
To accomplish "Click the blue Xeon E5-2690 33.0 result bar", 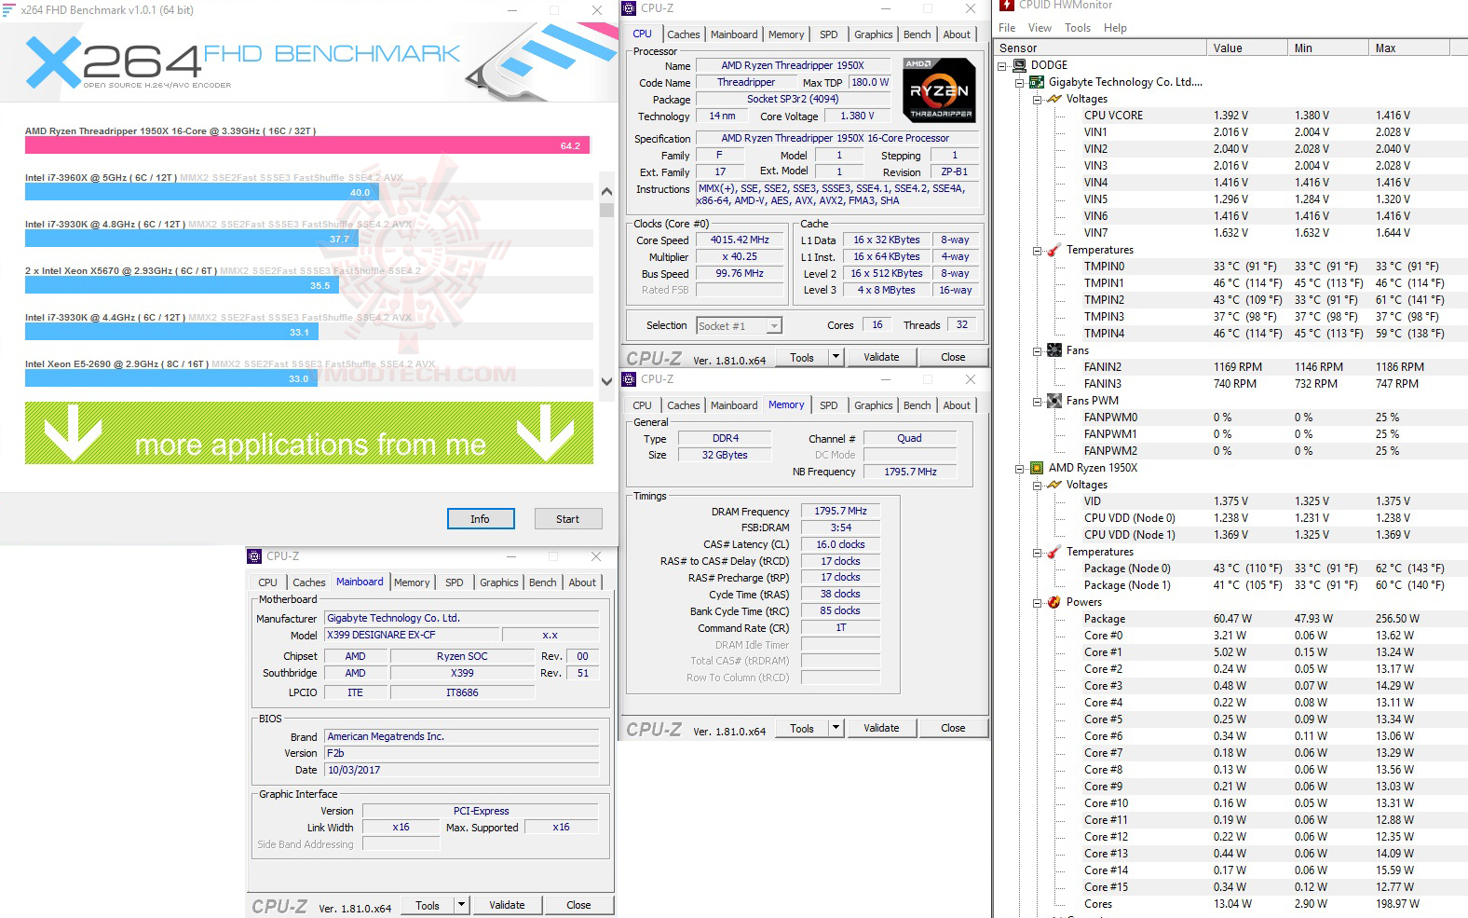I will tap(171, 378).
